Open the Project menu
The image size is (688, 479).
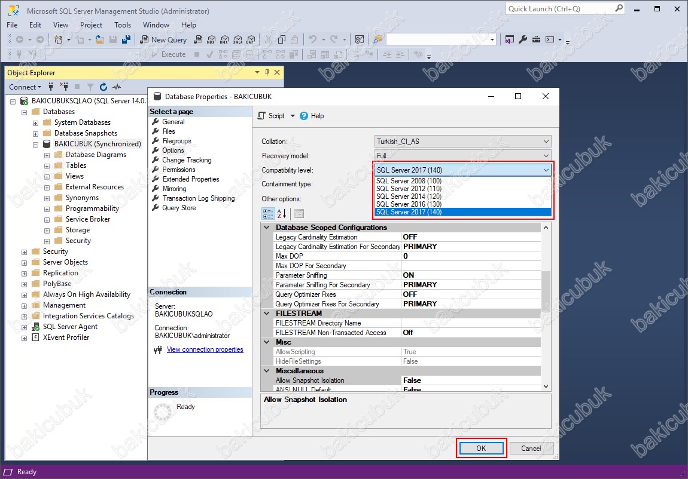(x=91, y=25)
